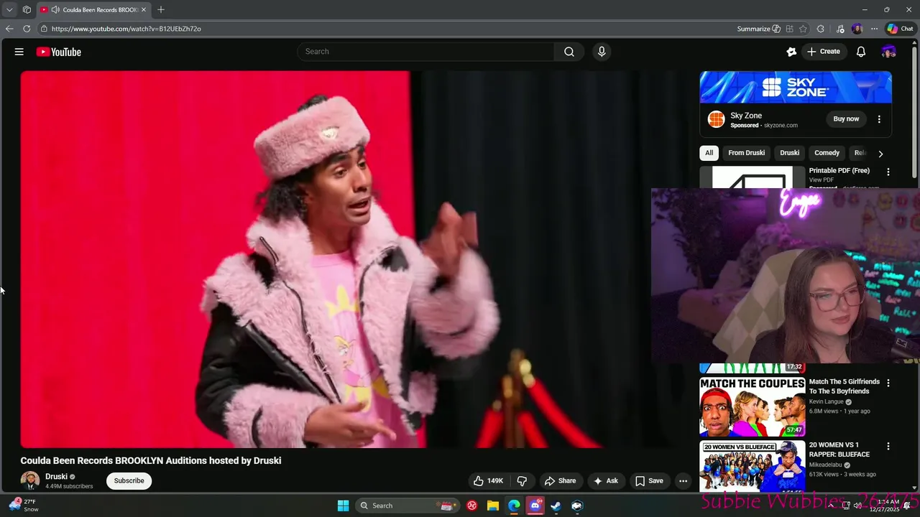Switch to the Coulda Been Records tab

tap(93, 10)
